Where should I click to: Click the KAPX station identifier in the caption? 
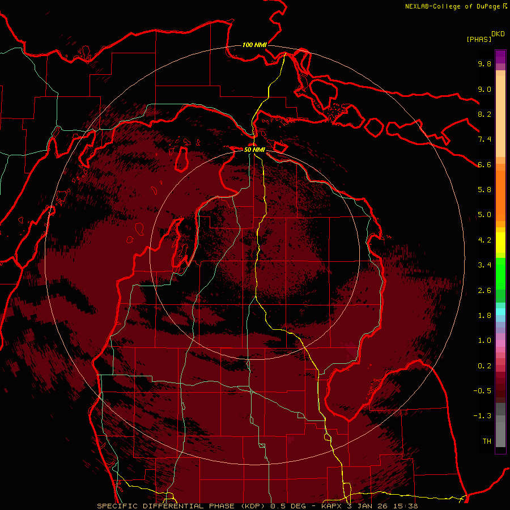(x=333, y=506)
